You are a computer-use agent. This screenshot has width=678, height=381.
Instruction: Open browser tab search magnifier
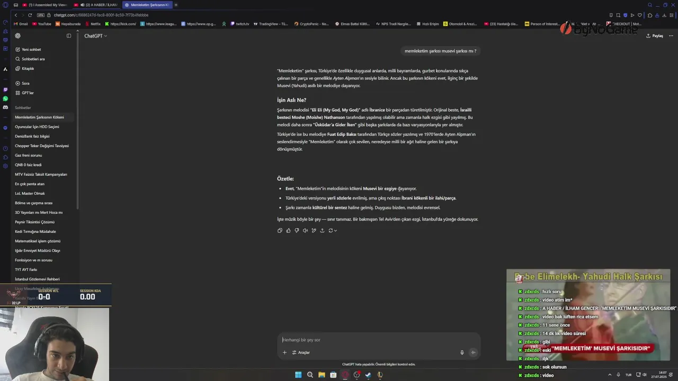pyautogui.click(x=650, y=5)
